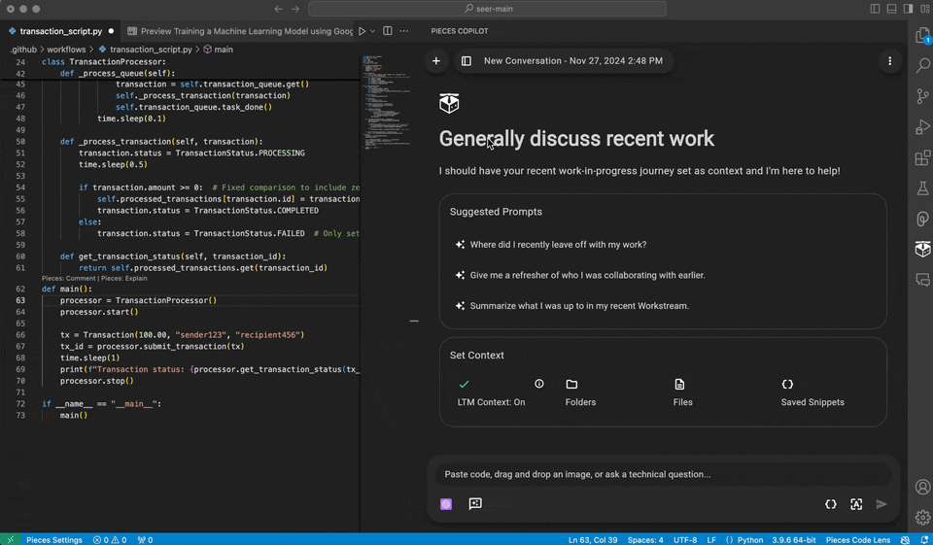
Task: Add Files as context
Action: point(682,393)
